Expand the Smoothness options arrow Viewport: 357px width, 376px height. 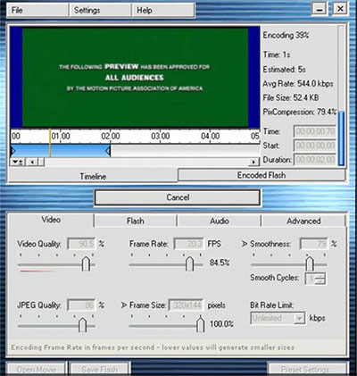coord(245,244)
